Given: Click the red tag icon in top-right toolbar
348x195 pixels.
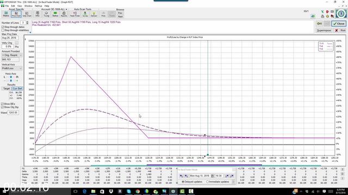Looking at the screenshot, I should click(327, 11).
